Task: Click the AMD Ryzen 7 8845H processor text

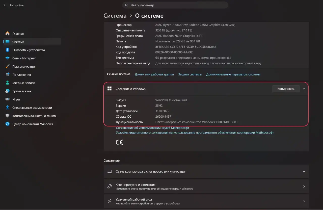Action: (195, 25)
